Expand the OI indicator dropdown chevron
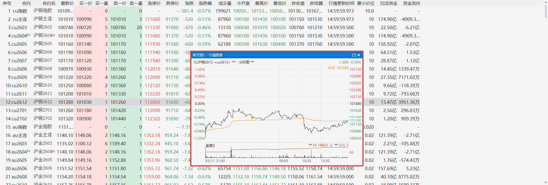Image resolution: width=548 pixels, height=185 pixels. [x=310, y=145]
